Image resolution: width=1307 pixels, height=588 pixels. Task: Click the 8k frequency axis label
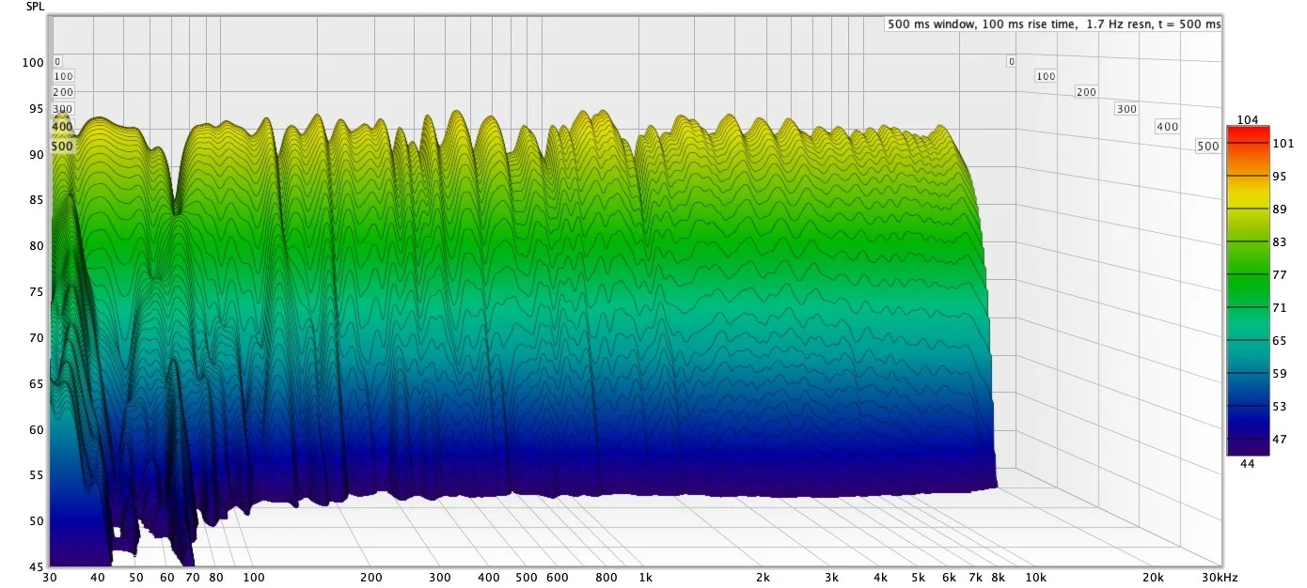tap(999, 578)
